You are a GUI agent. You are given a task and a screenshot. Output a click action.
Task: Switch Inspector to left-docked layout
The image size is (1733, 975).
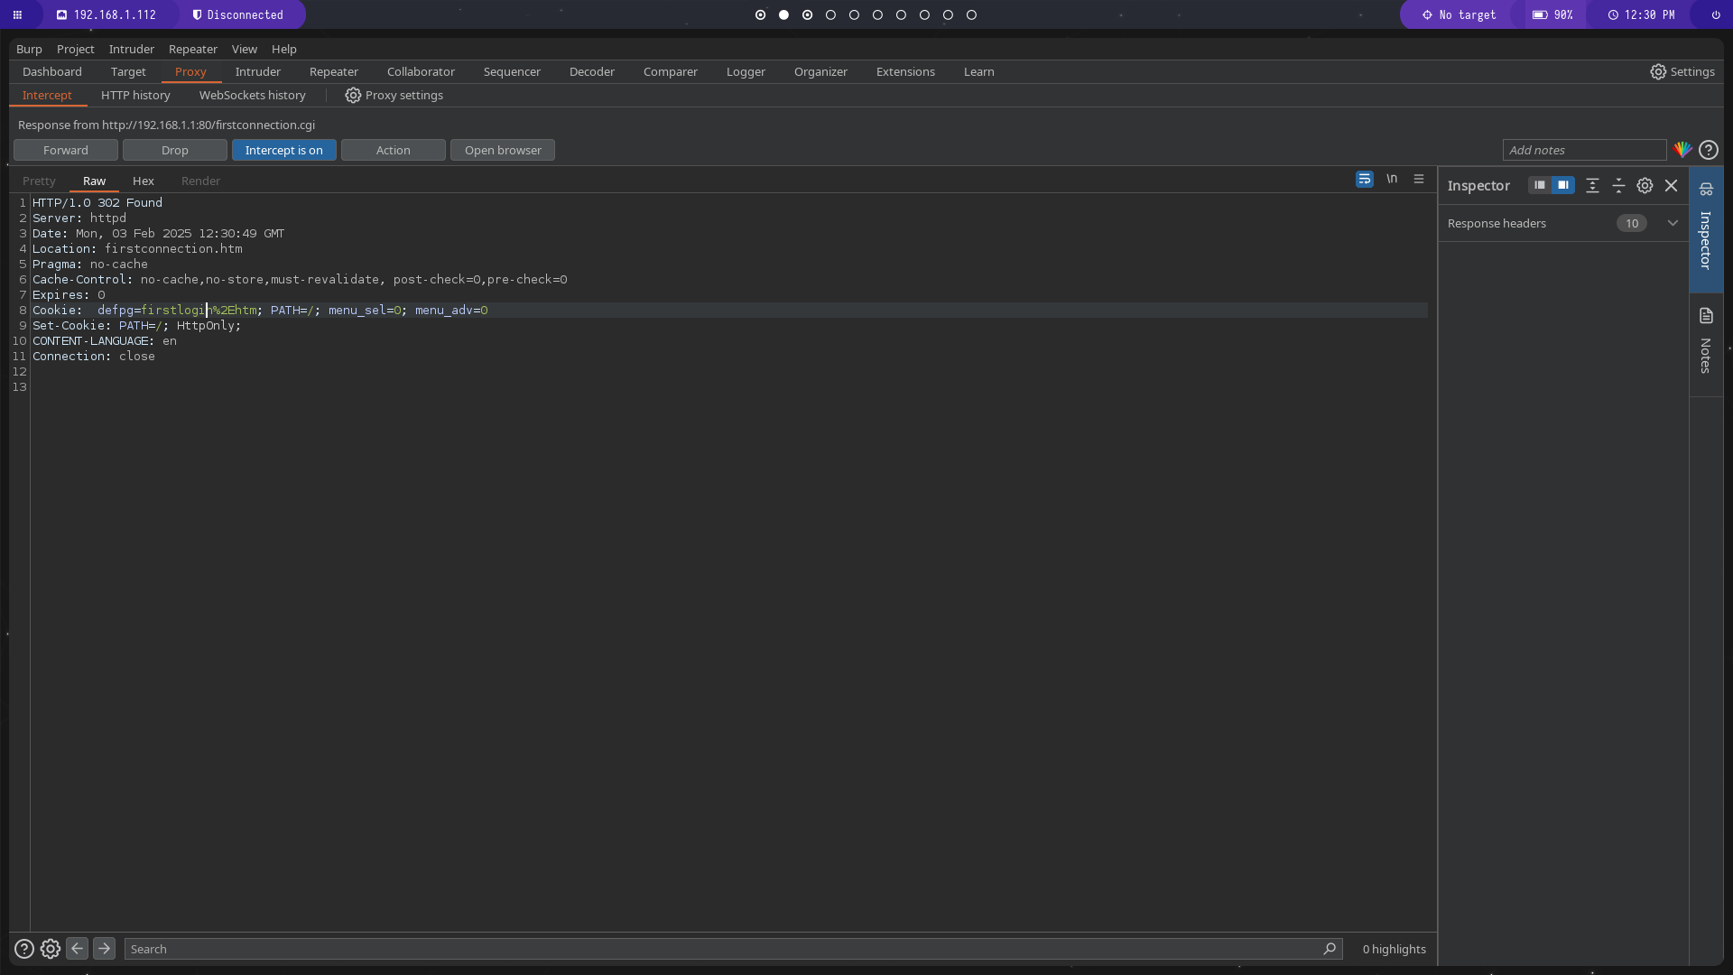[1540, 185]
